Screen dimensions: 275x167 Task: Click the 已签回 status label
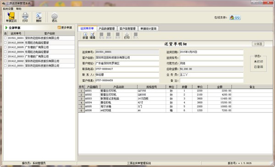click(x=258, y=67)
